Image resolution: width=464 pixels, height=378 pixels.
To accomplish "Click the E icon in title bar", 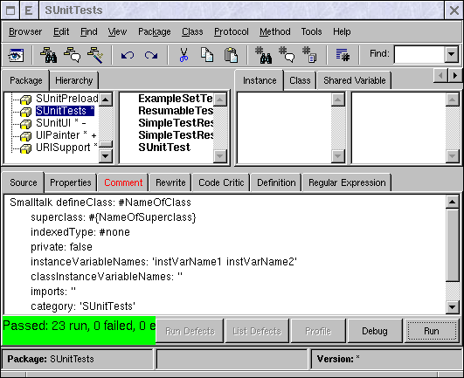I will coord(29,10).
